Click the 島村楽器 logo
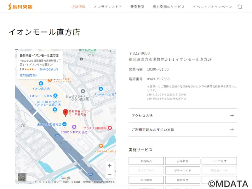 [x=20, y=7]
